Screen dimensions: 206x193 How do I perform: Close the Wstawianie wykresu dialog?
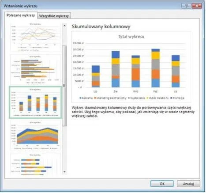pyautogui.click(x=197, y=6)
